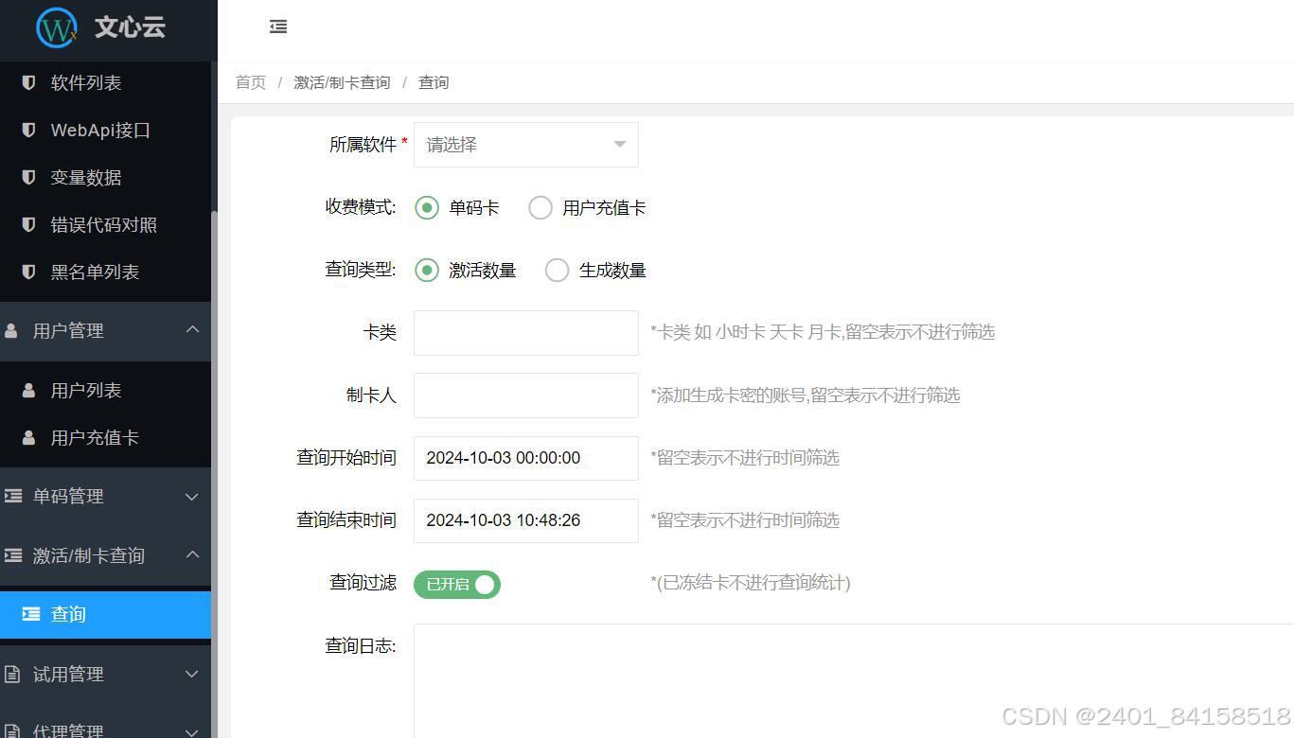Image resolution: width=1294 pixels, height=738 pixels.
Task: Collapse the 激活/制卡查询 menu chevron
Action: (192, 554)
